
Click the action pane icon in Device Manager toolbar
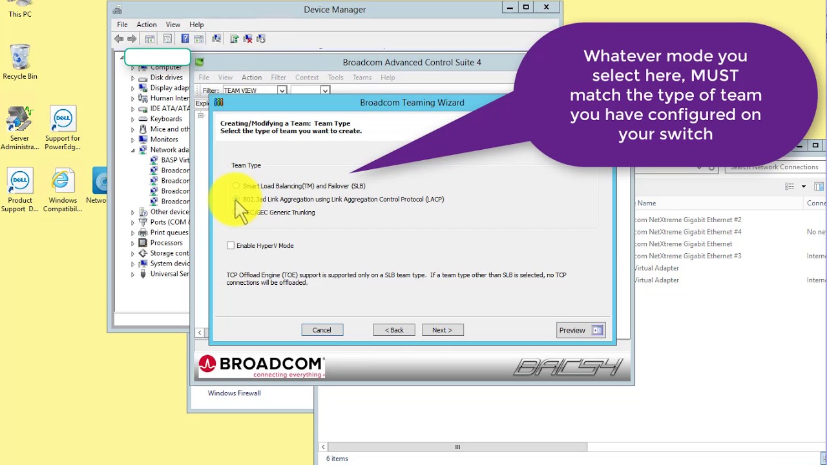click(x=198, y=39)
